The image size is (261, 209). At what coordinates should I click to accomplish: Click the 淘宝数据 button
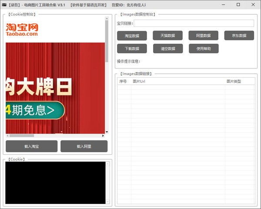(132, 36)
